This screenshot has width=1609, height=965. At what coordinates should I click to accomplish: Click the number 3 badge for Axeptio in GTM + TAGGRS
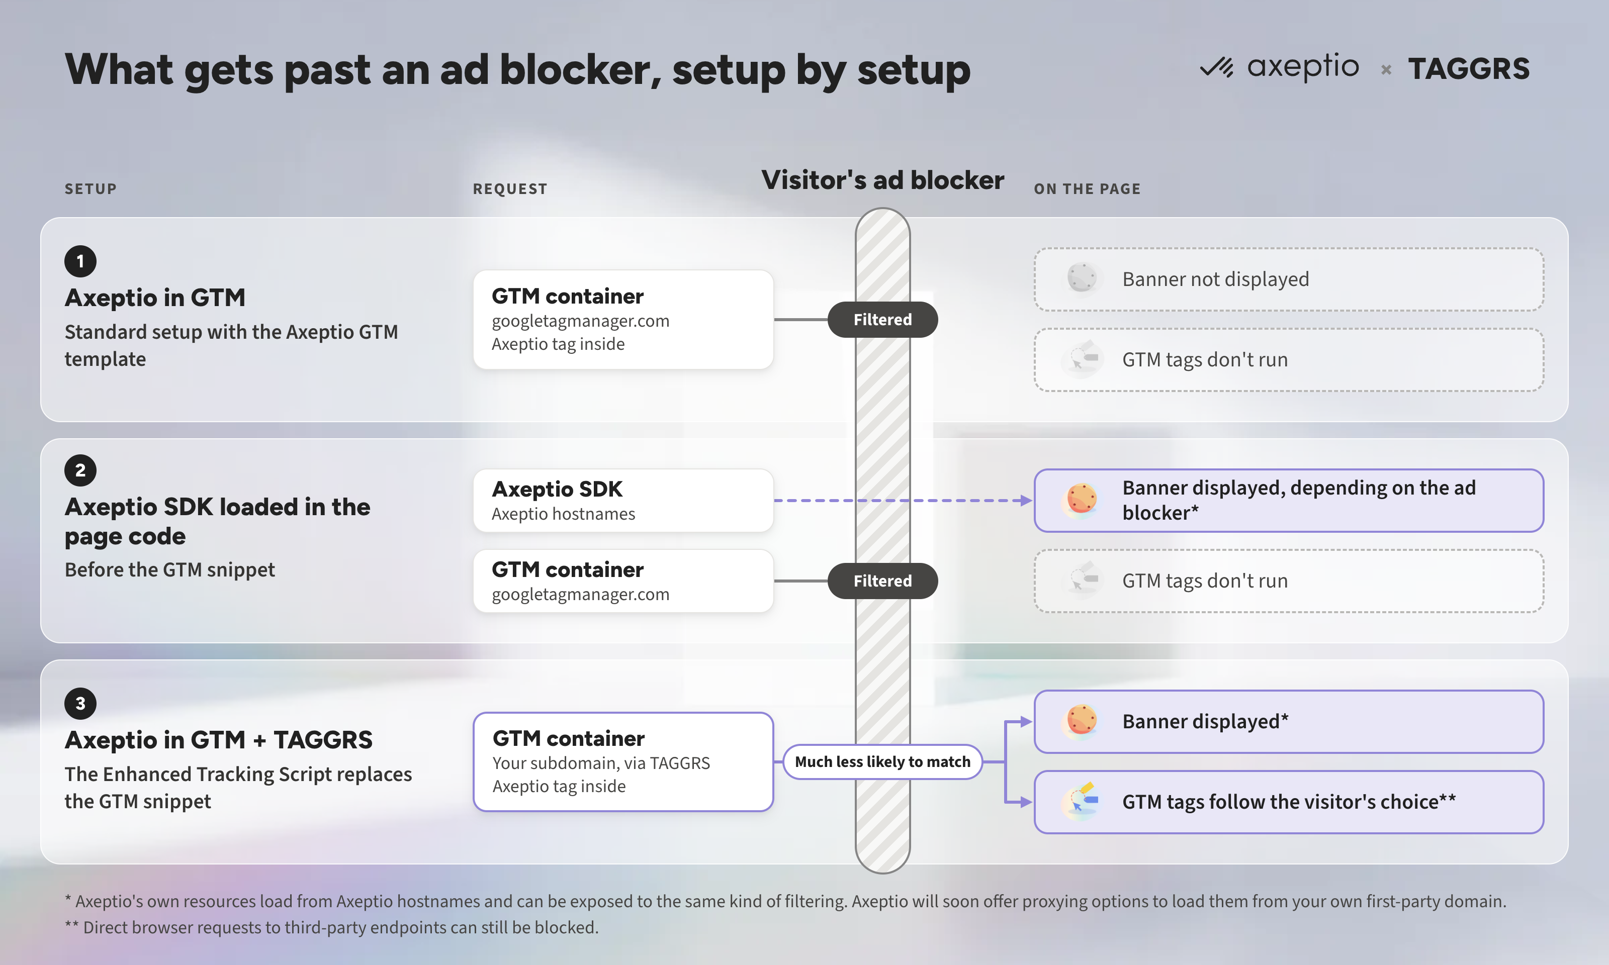[80, 704]
